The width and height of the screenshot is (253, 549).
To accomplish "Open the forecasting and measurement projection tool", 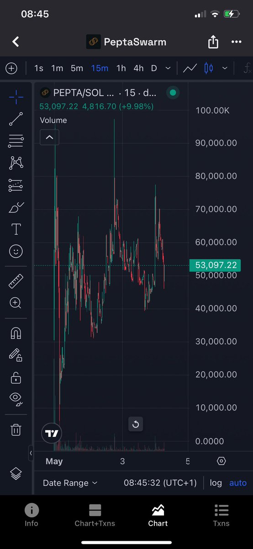I will point(16,185).
